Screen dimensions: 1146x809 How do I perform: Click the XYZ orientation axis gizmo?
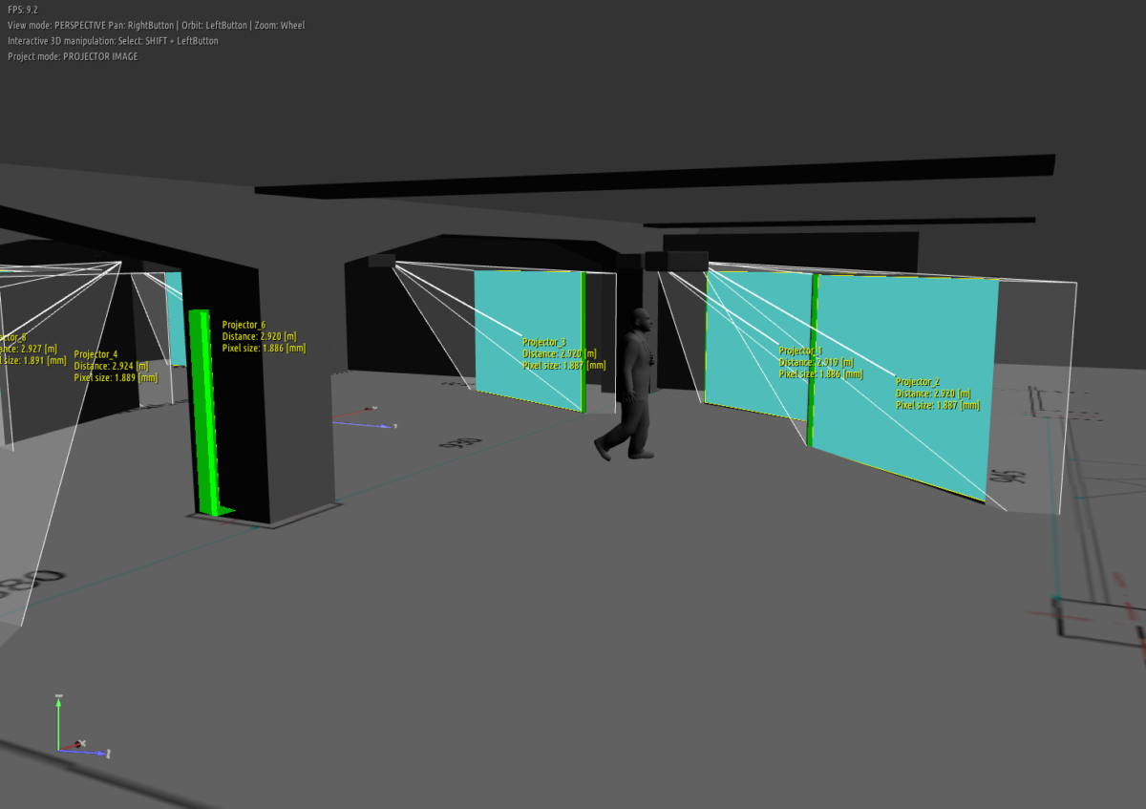74,732
